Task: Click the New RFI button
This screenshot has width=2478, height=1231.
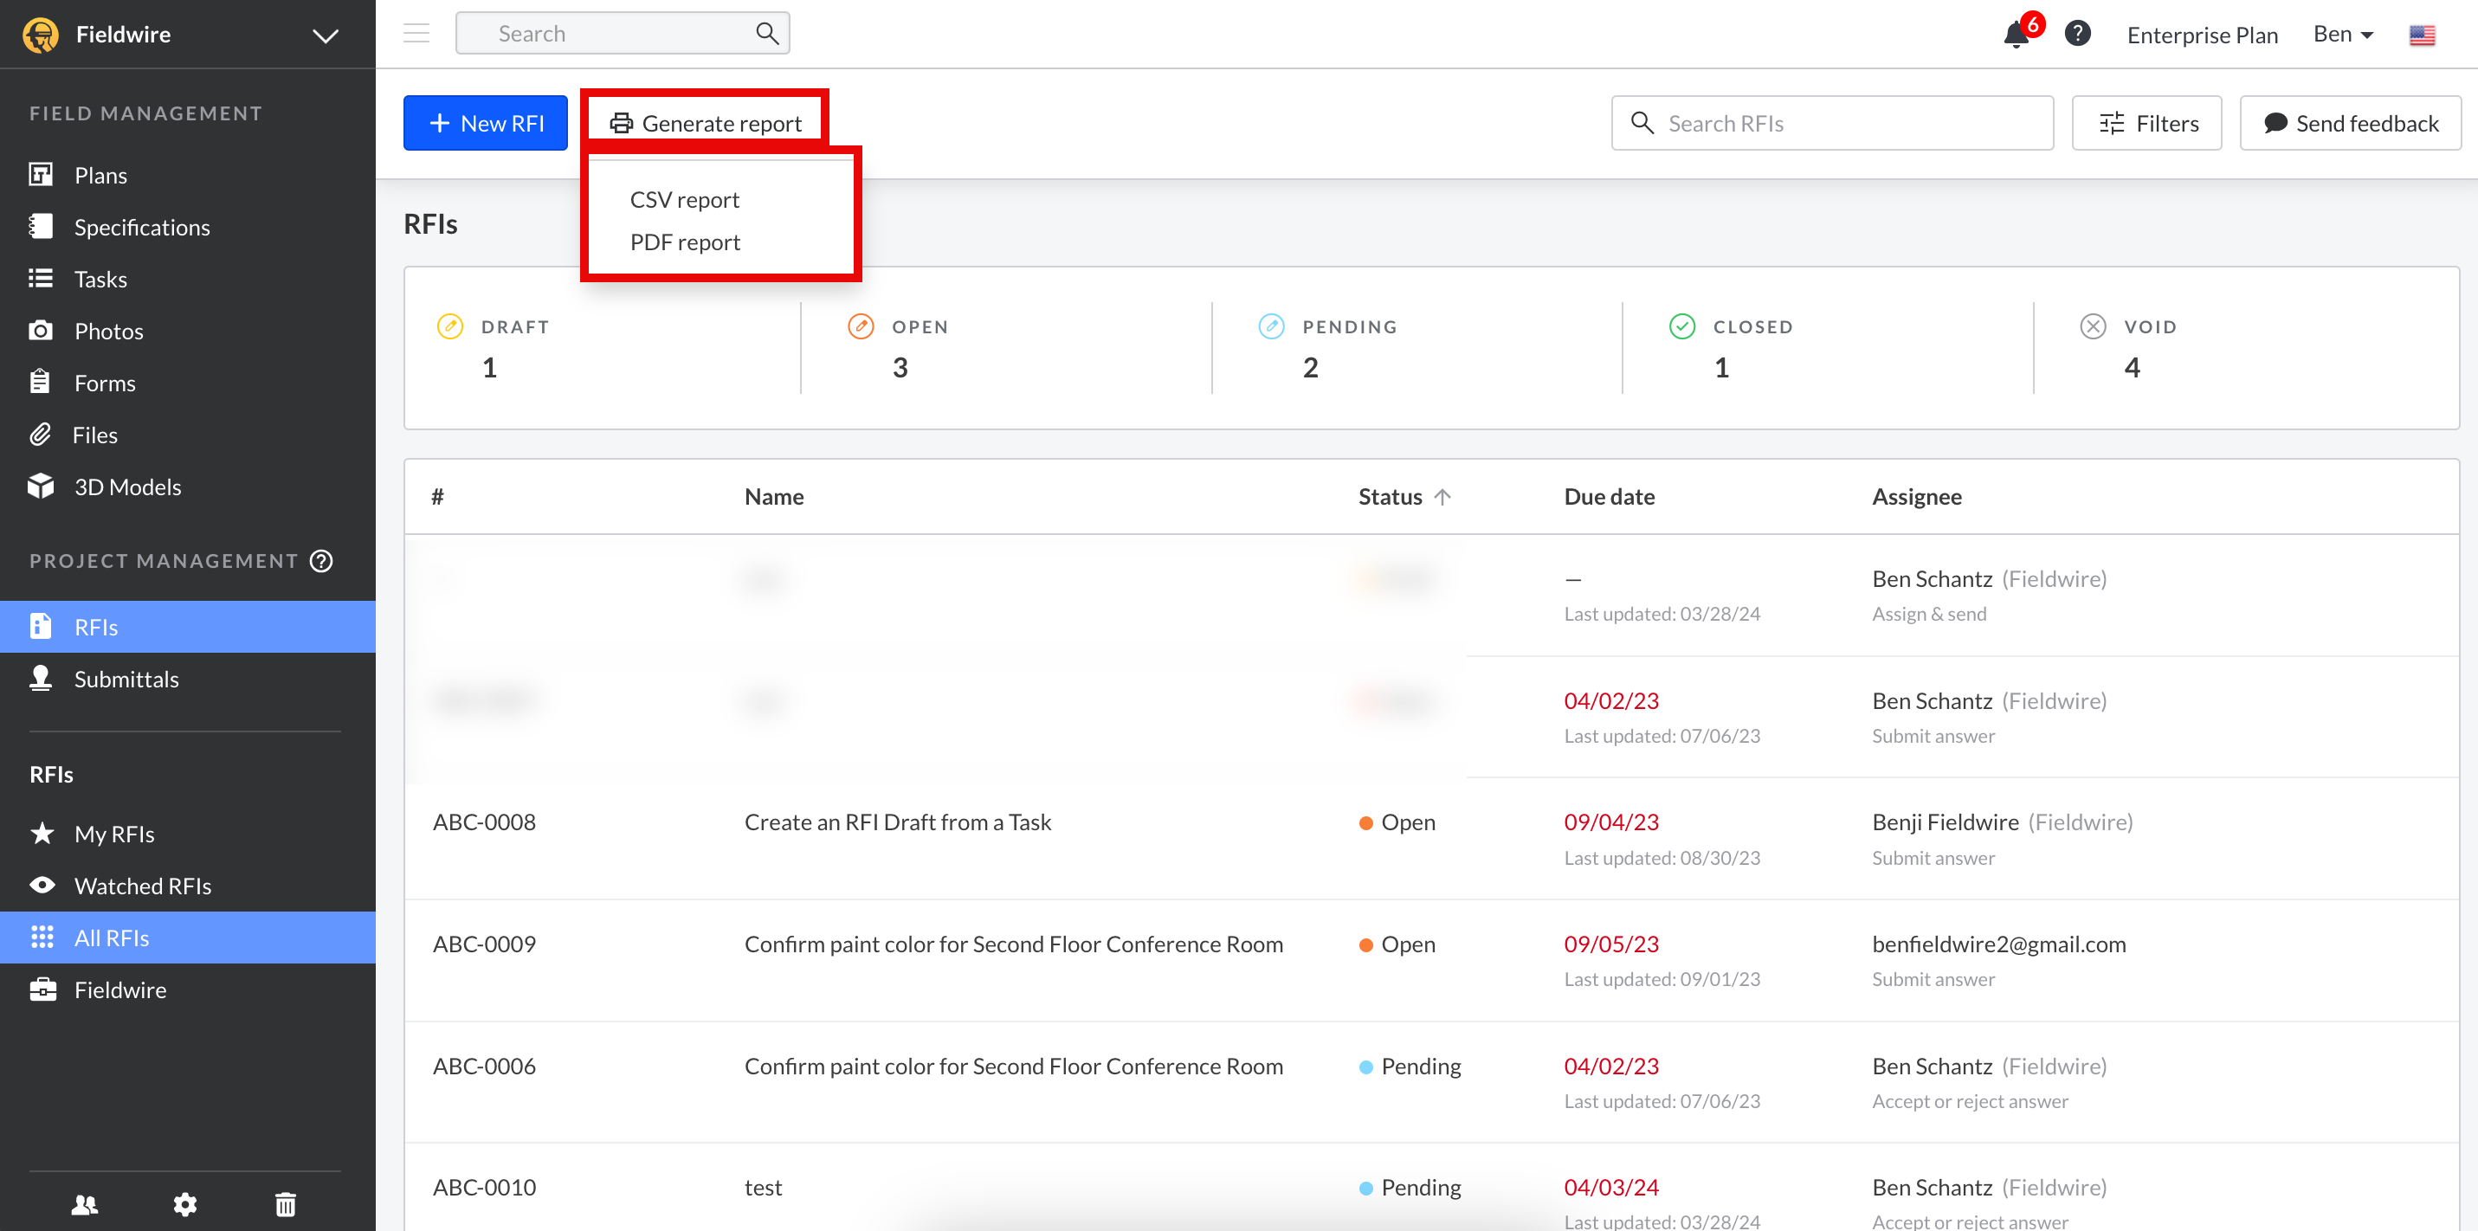Action: pyautogui.click(x=485, y=123)
